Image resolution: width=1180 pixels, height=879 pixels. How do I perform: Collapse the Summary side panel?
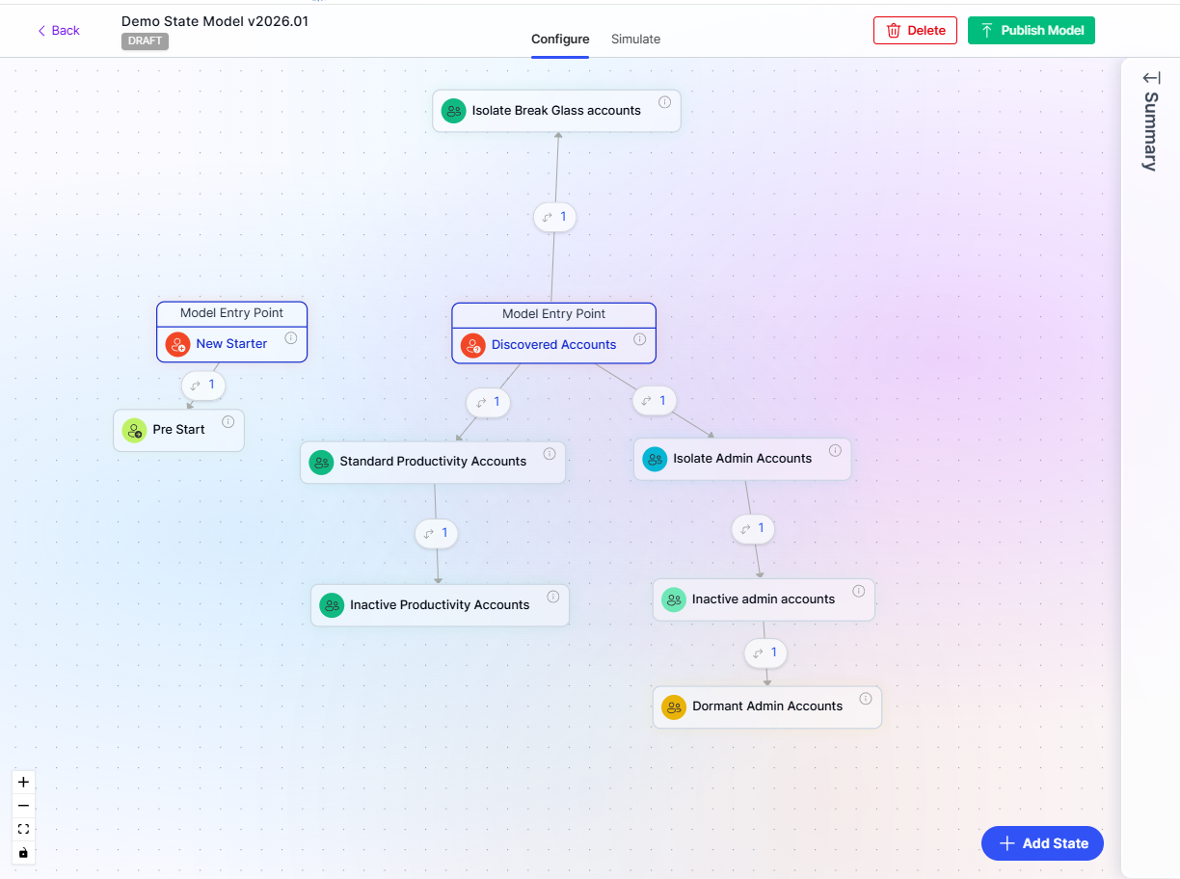(1149, 76)
